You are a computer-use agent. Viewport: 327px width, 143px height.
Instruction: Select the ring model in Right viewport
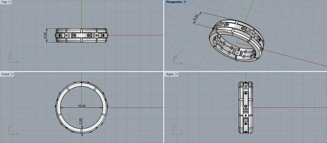coord(246,107)
